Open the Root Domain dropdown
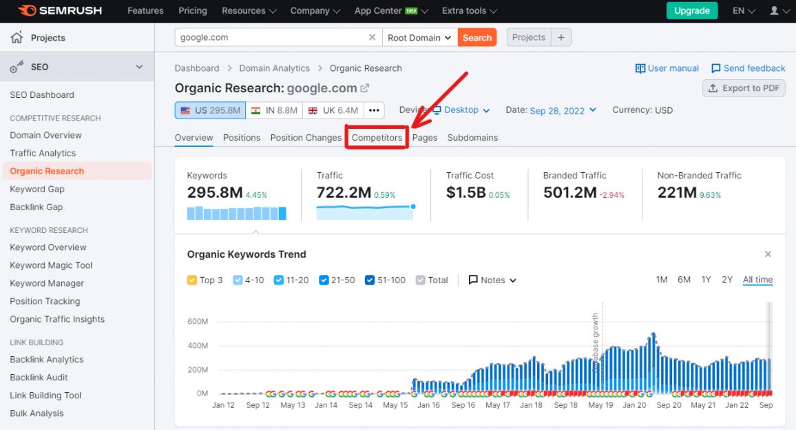796x430 pixels. click(x=419, y=38)
